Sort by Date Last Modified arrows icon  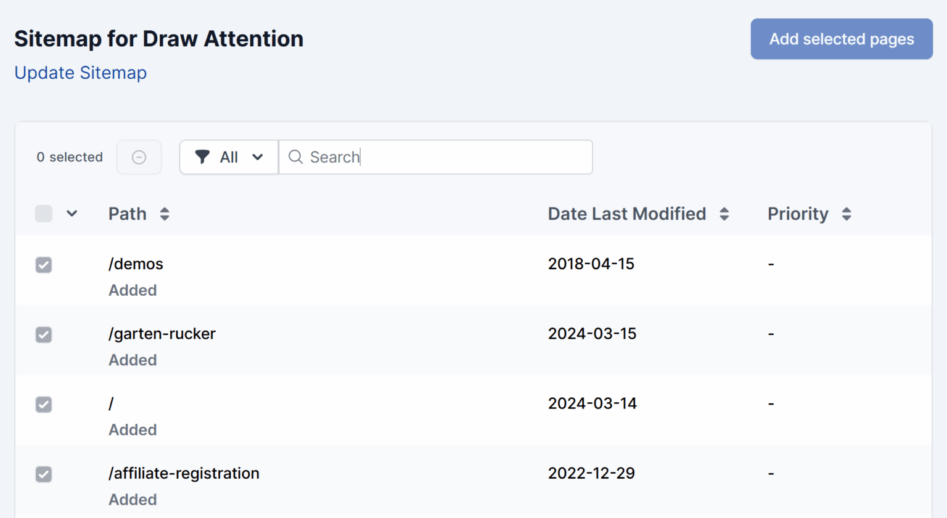[x=724, y=214]
